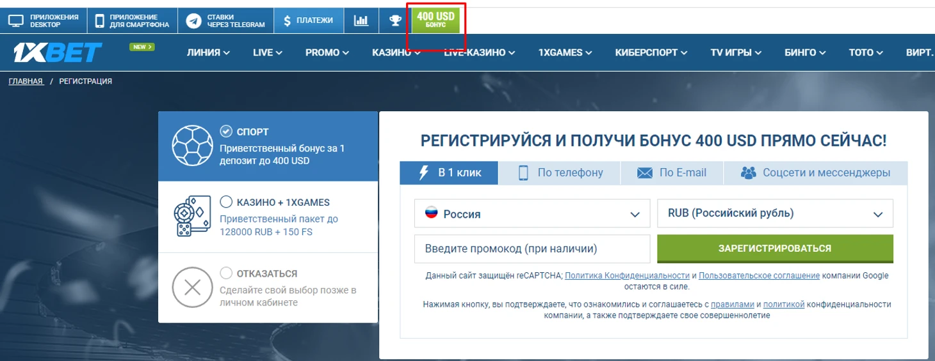Click the circled X decline icon
This screenshot has height=361, width=935.
point(193,288)
